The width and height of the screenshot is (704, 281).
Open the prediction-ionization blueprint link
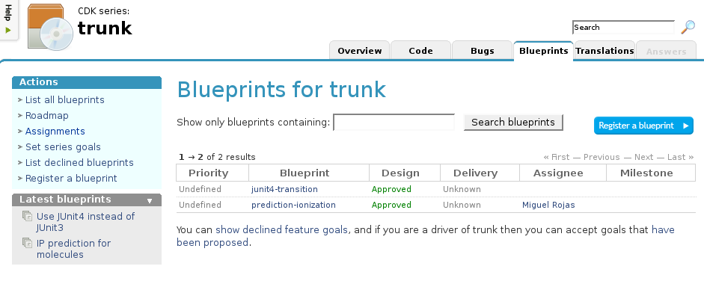[x=293, y=205]
